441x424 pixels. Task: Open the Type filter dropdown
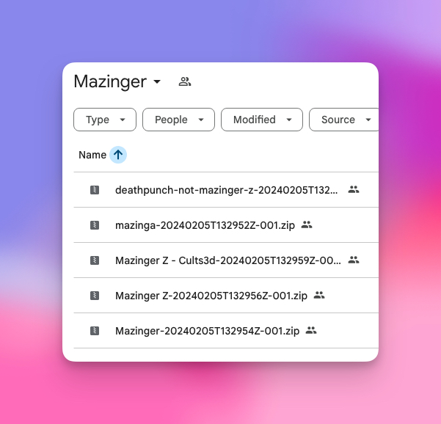(x=105, y=120)
